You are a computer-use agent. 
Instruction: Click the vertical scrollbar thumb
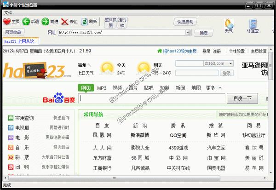pyautogui.click(x=271, y=66)
